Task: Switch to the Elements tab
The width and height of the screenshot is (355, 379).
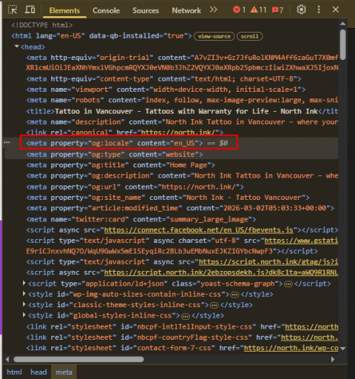Action: [x=64, y=10]
